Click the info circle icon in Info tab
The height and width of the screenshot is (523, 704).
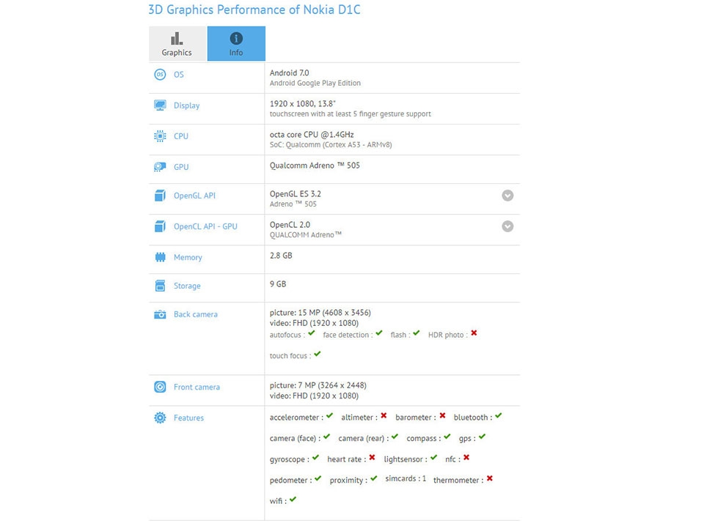pos(236,38)
